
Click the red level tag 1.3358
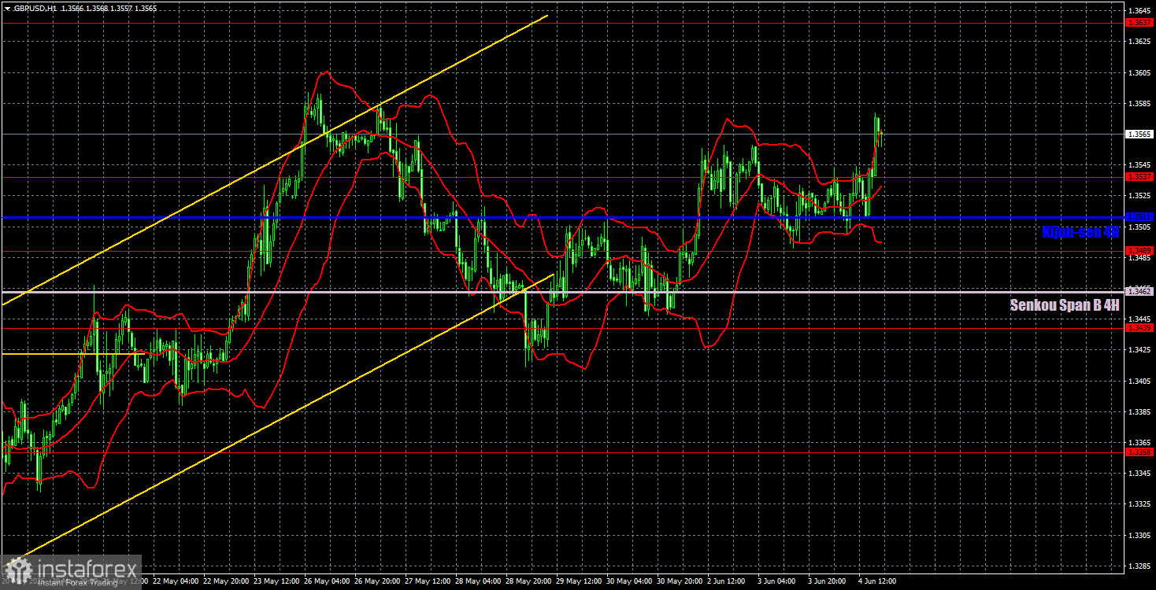pos(1139,452)
